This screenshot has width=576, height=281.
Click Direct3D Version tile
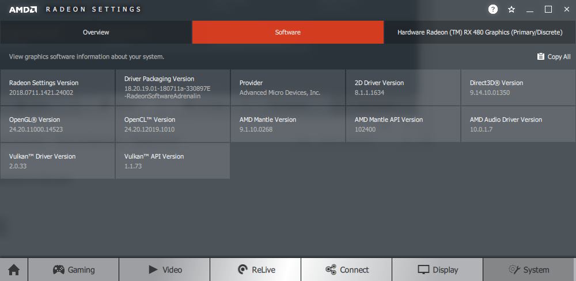pos(518,87)
